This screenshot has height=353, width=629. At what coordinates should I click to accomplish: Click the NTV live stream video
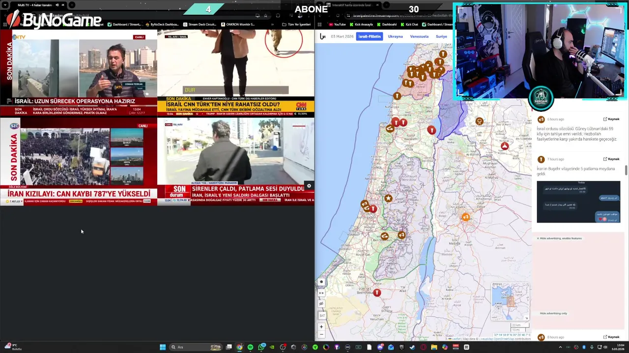79,74
